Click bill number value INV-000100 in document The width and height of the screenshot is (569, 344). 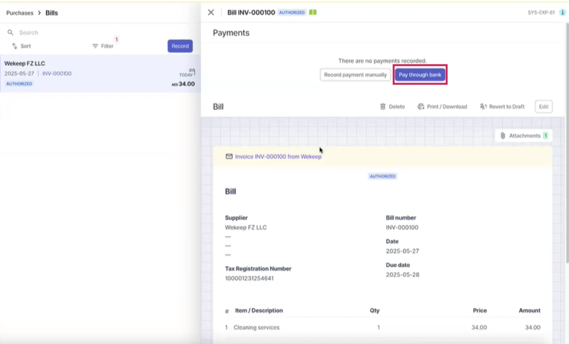[402, 227]
